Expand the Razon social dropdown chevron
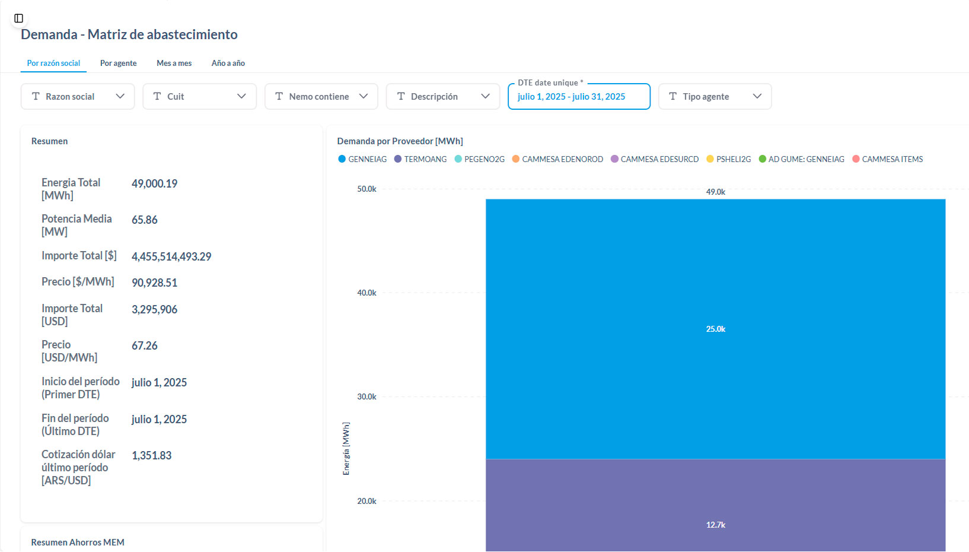The height and width of the screenshot is (552, 969). pos(120,96)
